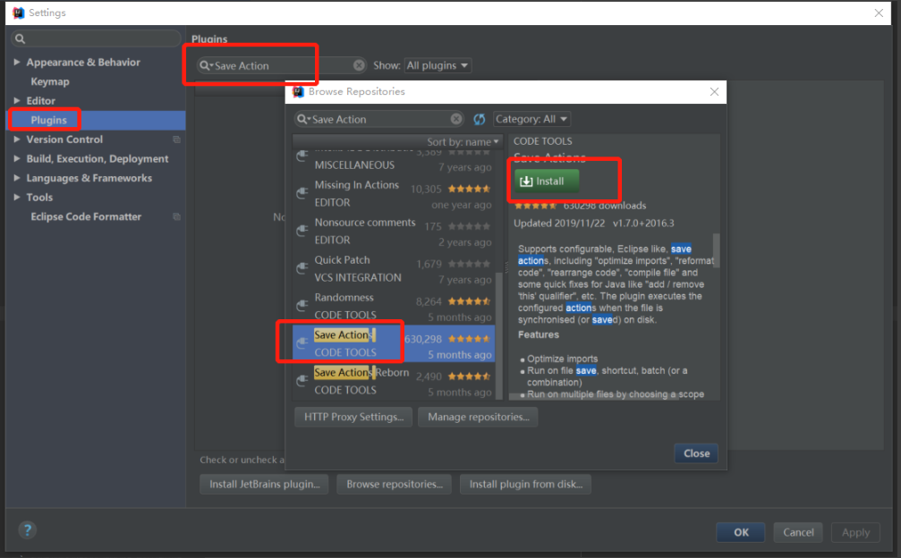Click the Settings sidebar search magnifier icon

20,38
